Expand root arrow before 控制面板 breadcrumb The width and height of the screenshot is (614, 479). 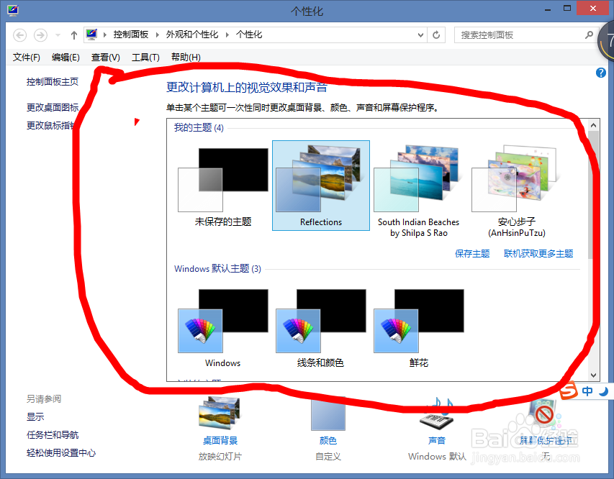click(104, 35)
